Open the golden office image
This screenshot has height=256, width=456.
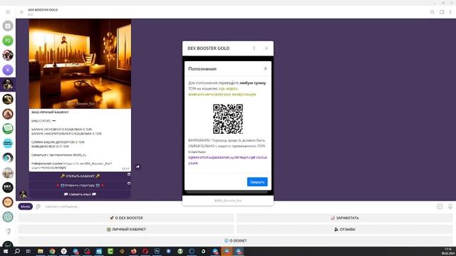(x=80, y=64)
